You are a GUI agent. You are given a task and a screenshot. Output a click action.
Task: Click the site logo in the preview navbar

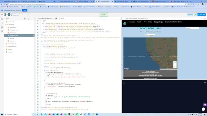[125, 24]
